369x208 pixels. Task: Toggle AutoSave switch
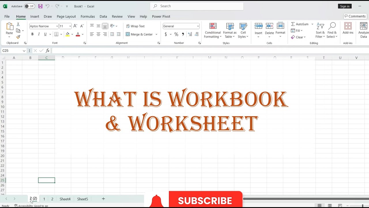(29, 6)
